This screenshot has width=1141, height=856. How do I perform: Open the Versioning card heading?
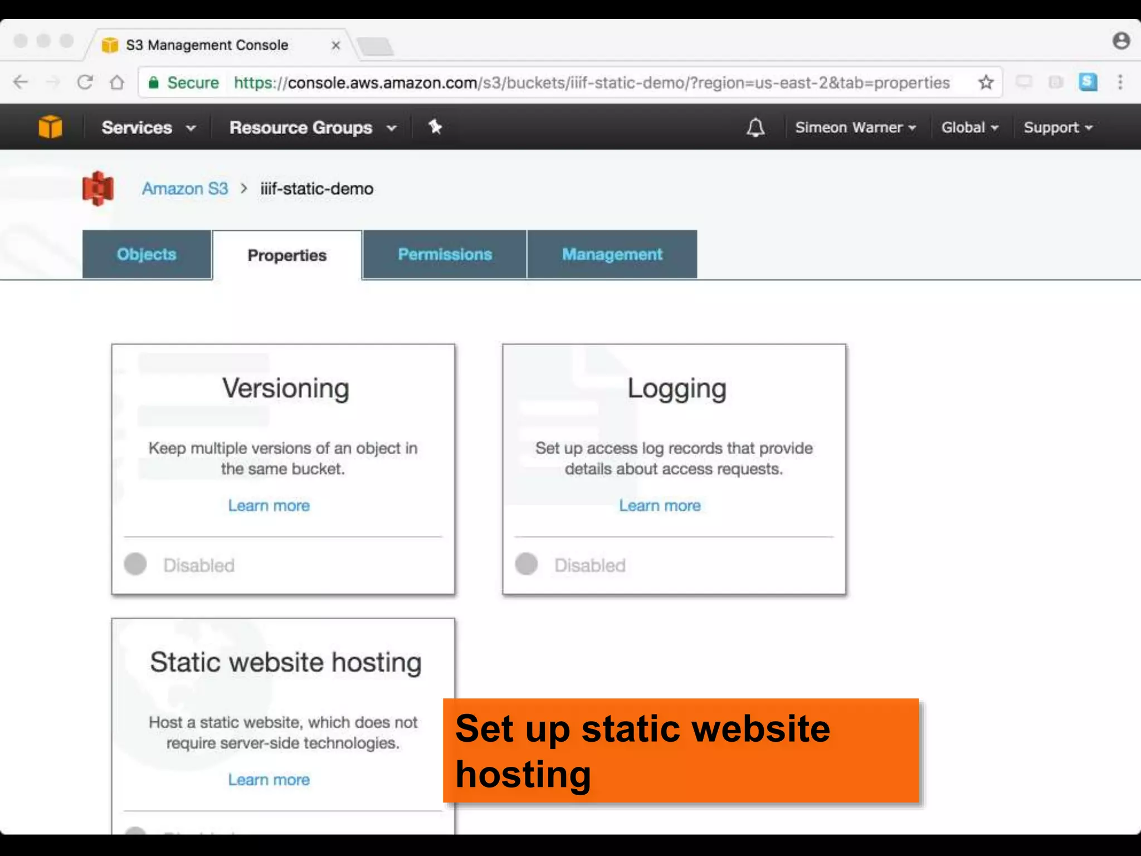pyautogui.click(x=286, y=388)
